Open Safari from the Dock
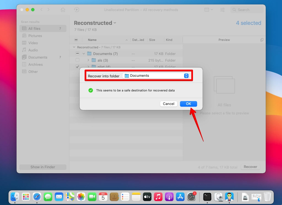 tap(37, 196)
